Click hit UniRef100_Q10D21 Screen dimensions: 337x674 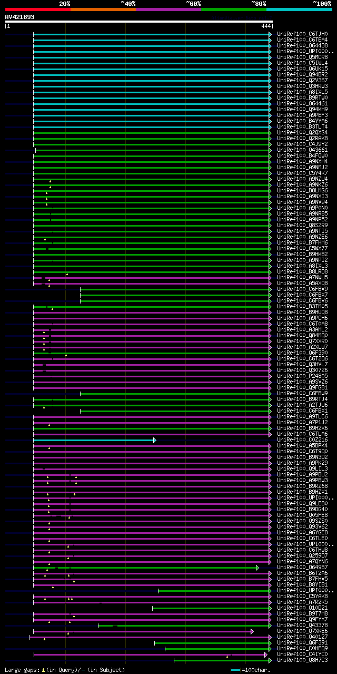[x=302, y=608]
